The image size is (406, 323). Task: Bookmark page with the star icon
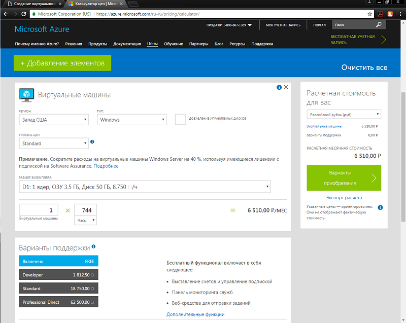(x=370, y=14)
